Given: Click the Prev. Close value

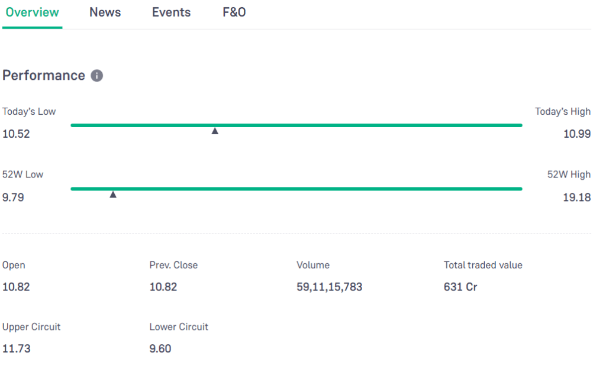Looking at the screenshot, I should pos(163,287).
